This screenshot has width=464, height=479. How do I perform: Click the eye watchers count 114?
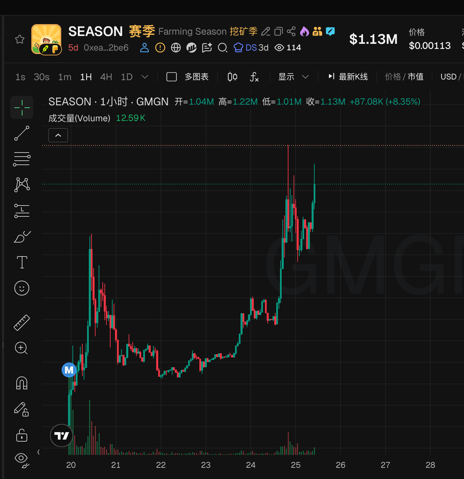[288, 48]
